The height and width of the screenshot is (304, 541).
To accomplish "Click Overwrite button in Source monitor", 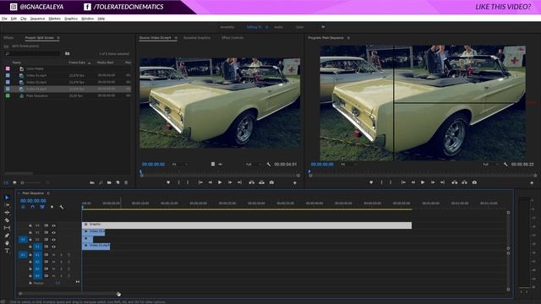I will [x=261, y=182].
